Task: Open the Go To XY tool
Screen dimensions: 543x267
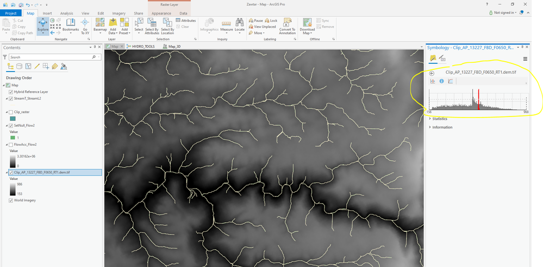Action: click(85, 26)
